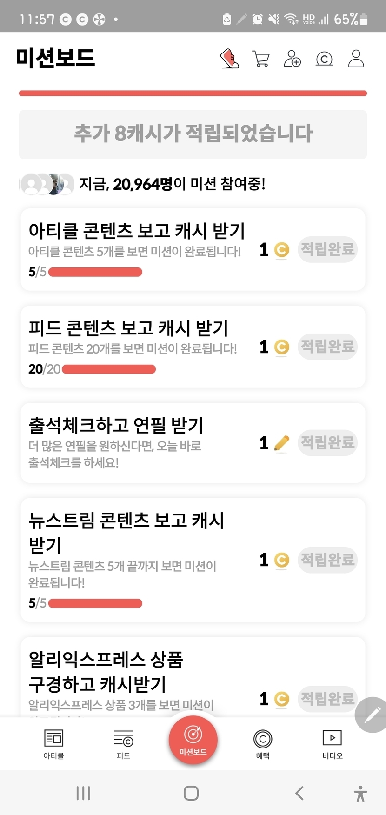Open the cash coin icon in header
The height and width of the screenshot is (815, 386).
[x=324, y=59]
